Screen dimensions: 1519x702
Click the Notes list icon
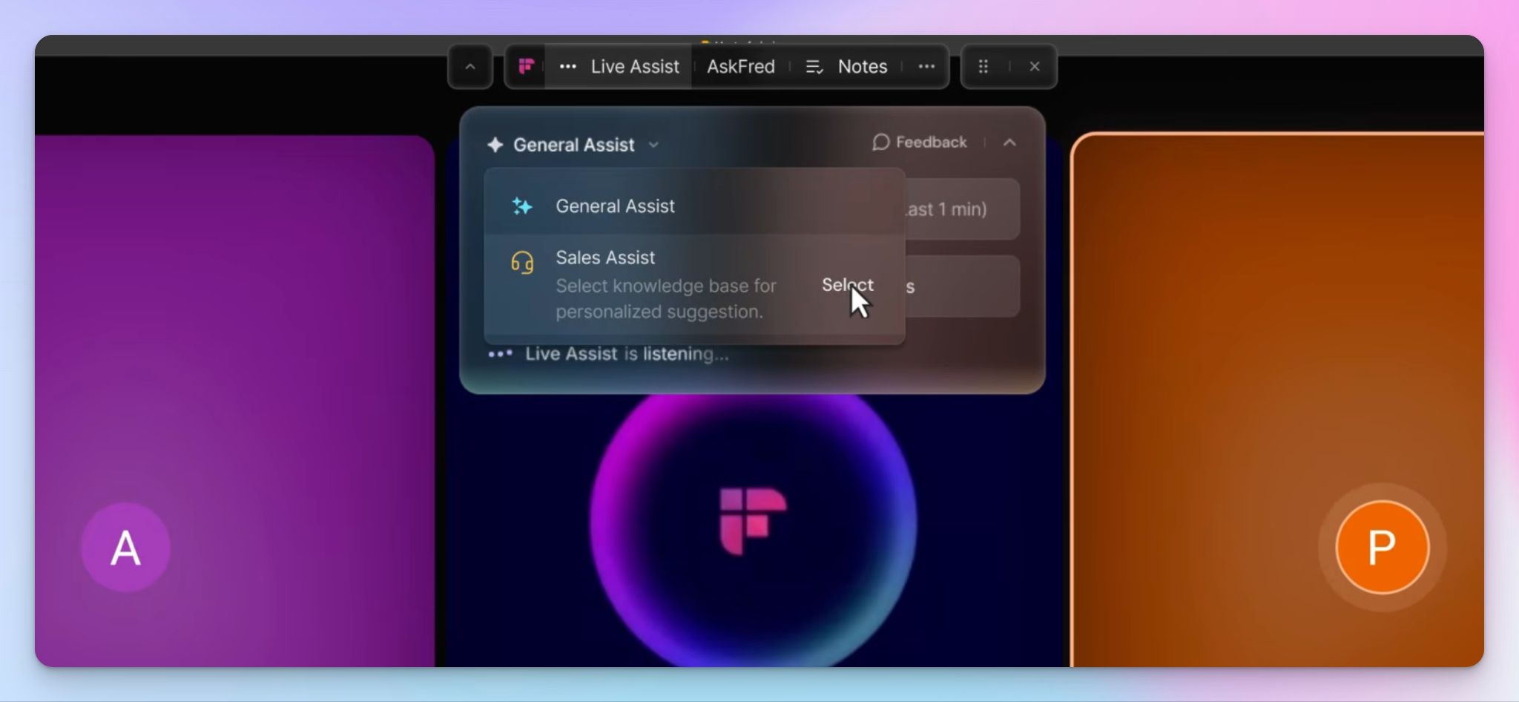point(814,67)
